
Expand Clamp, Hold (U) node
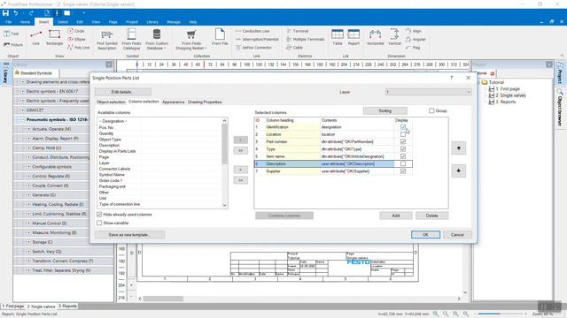click(x=29, y=148)
